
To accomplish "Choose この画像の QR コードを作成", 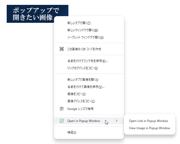I will [x=89, y=49].
